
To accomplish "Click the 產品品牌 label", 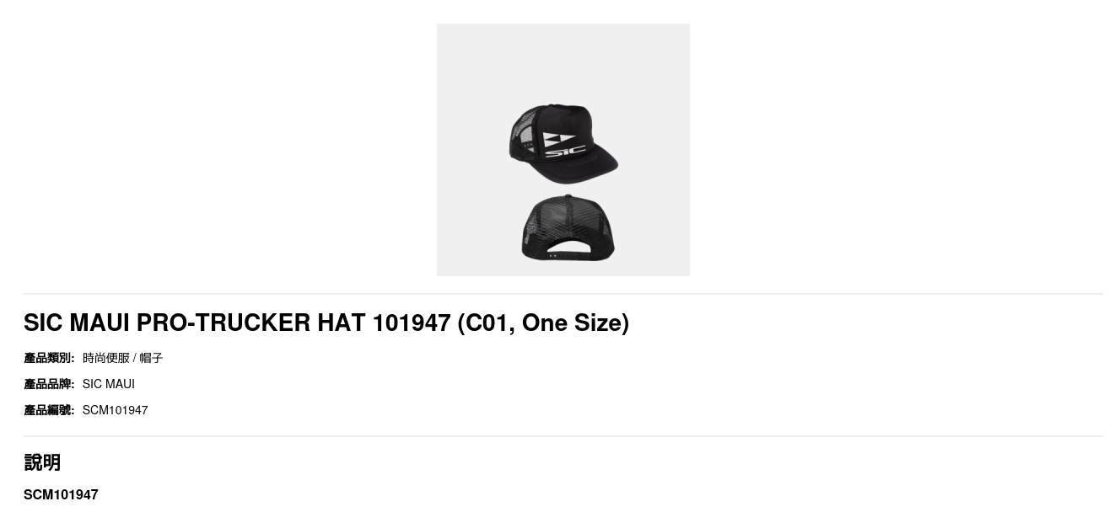I will (x=49, y=384).
